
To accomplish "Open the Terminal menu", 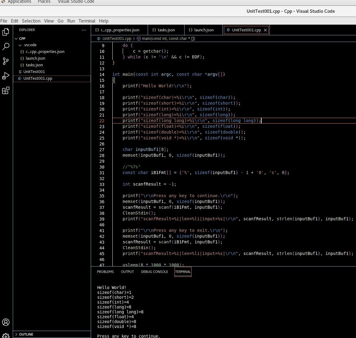I will (87, 21).
